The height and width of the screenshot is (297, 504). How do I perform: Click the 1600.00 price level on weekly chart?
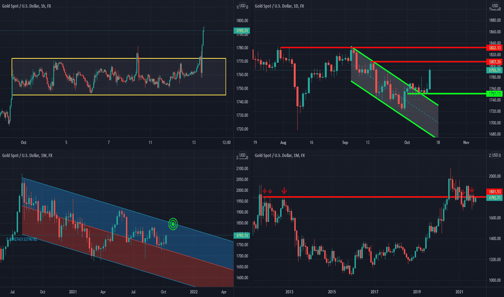(242, 278)
